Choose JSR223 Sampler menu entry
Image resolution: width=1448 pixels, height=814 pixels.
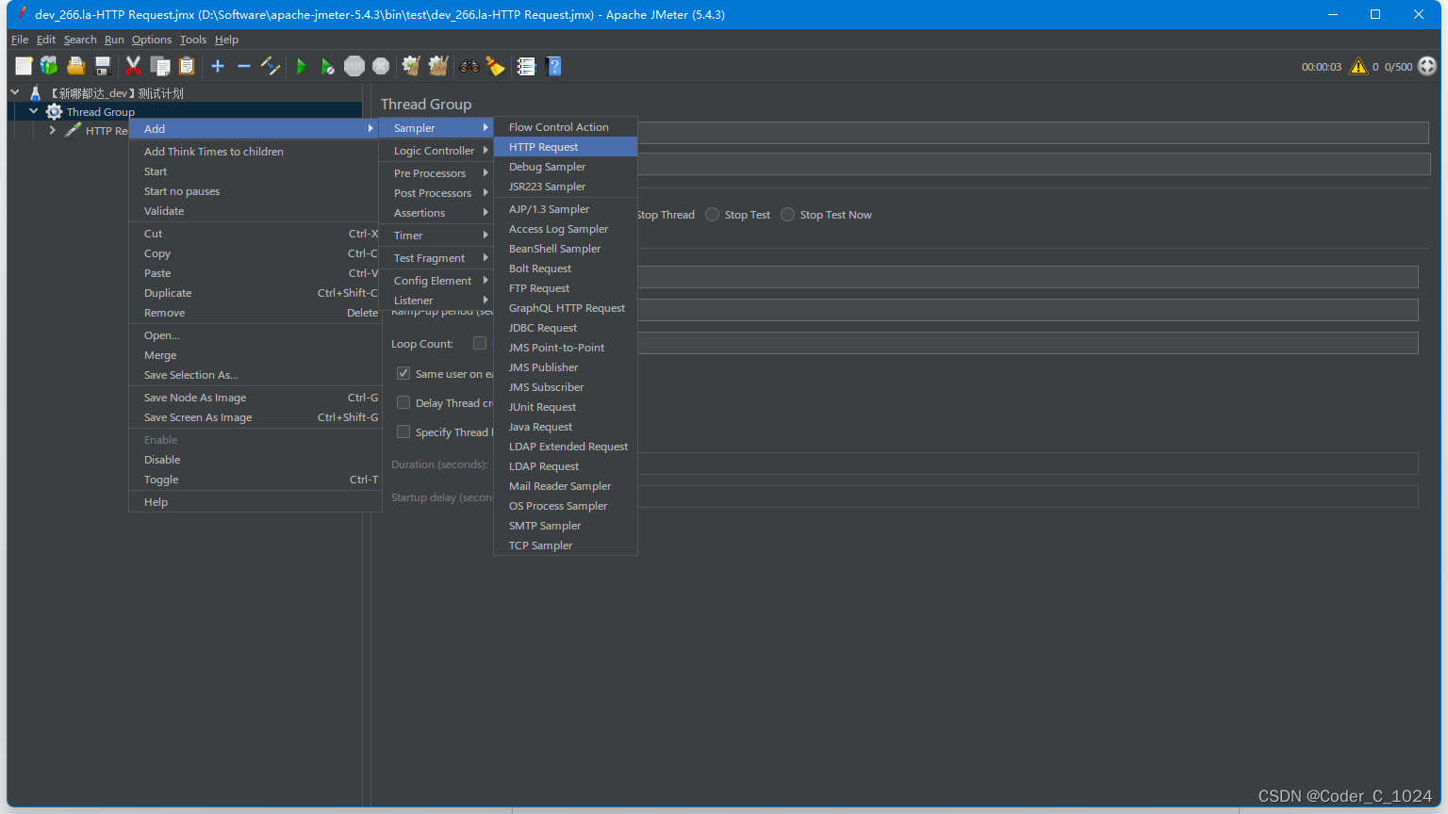coord(566,187)
